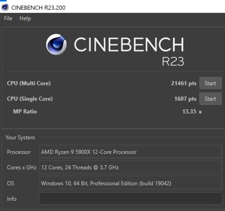
Task: Click the Processor label
Action: [19, 152]
